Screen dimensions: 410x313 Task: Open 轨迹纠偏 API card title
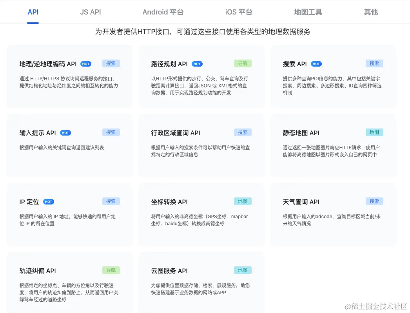coord(38,271)
